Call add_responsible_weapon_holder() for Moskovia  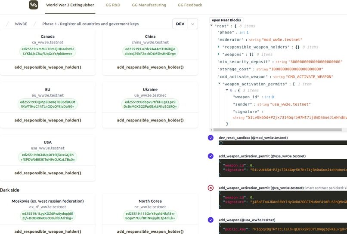48,231
